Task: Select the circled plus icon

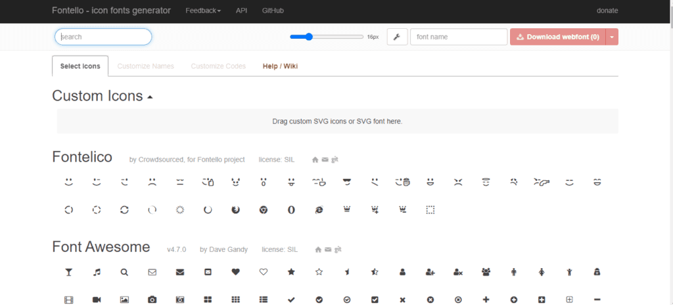Action: (514, 300)
